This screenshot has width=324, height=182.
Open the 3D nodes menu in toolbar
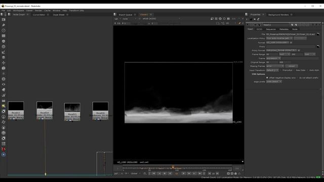click(x=4, y=68)
